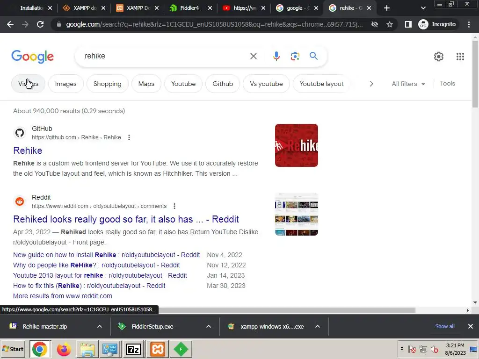Open the Google apps grid
The width and height of the screenshot is (479, 359).
click(460, 57)
